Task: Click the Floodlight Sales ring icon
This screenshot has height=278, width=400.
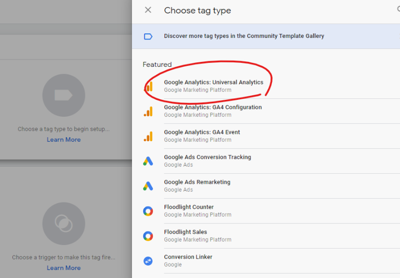Action: tap(148, 236)
